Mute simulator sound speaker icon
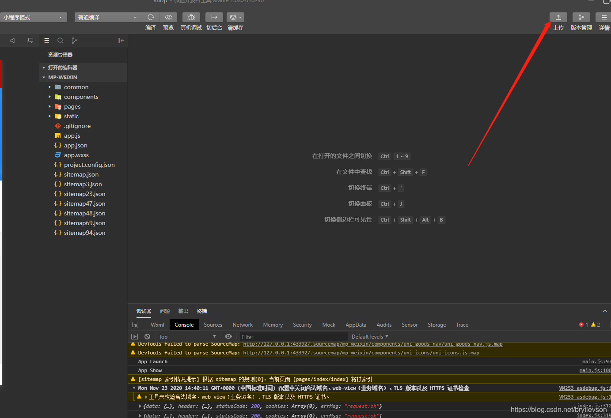The image size is (611, 418). click(12, 41)
